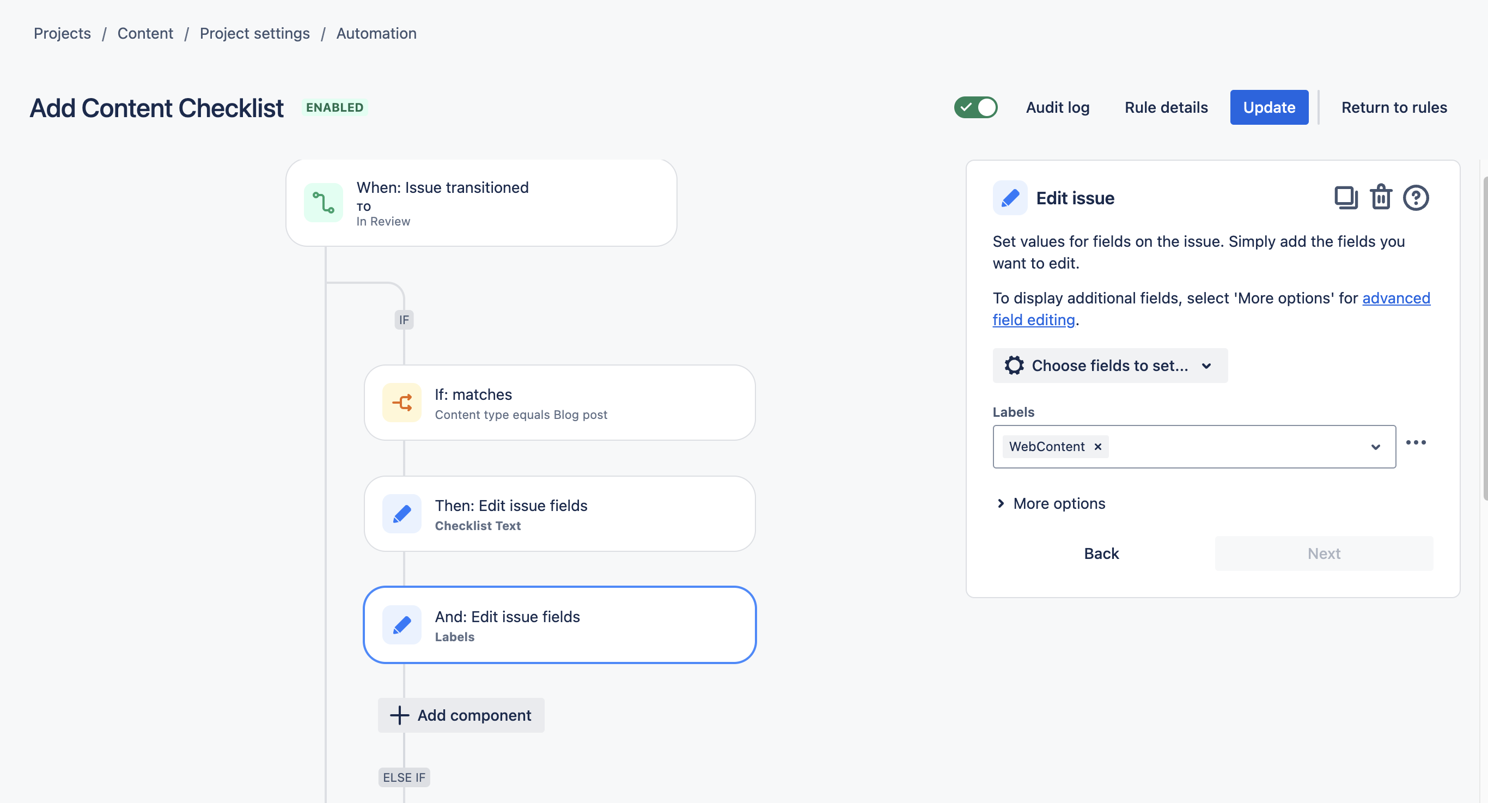
Task: Click the Update button
Action: click(1269, 107)
